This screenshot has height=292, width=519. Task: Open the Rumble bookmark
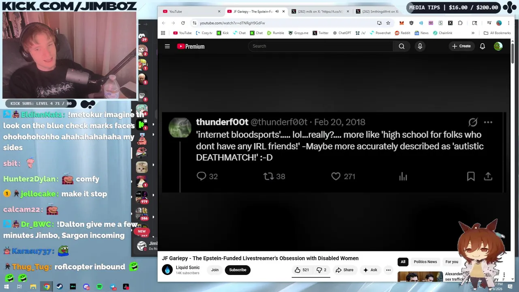click(275, 33)
